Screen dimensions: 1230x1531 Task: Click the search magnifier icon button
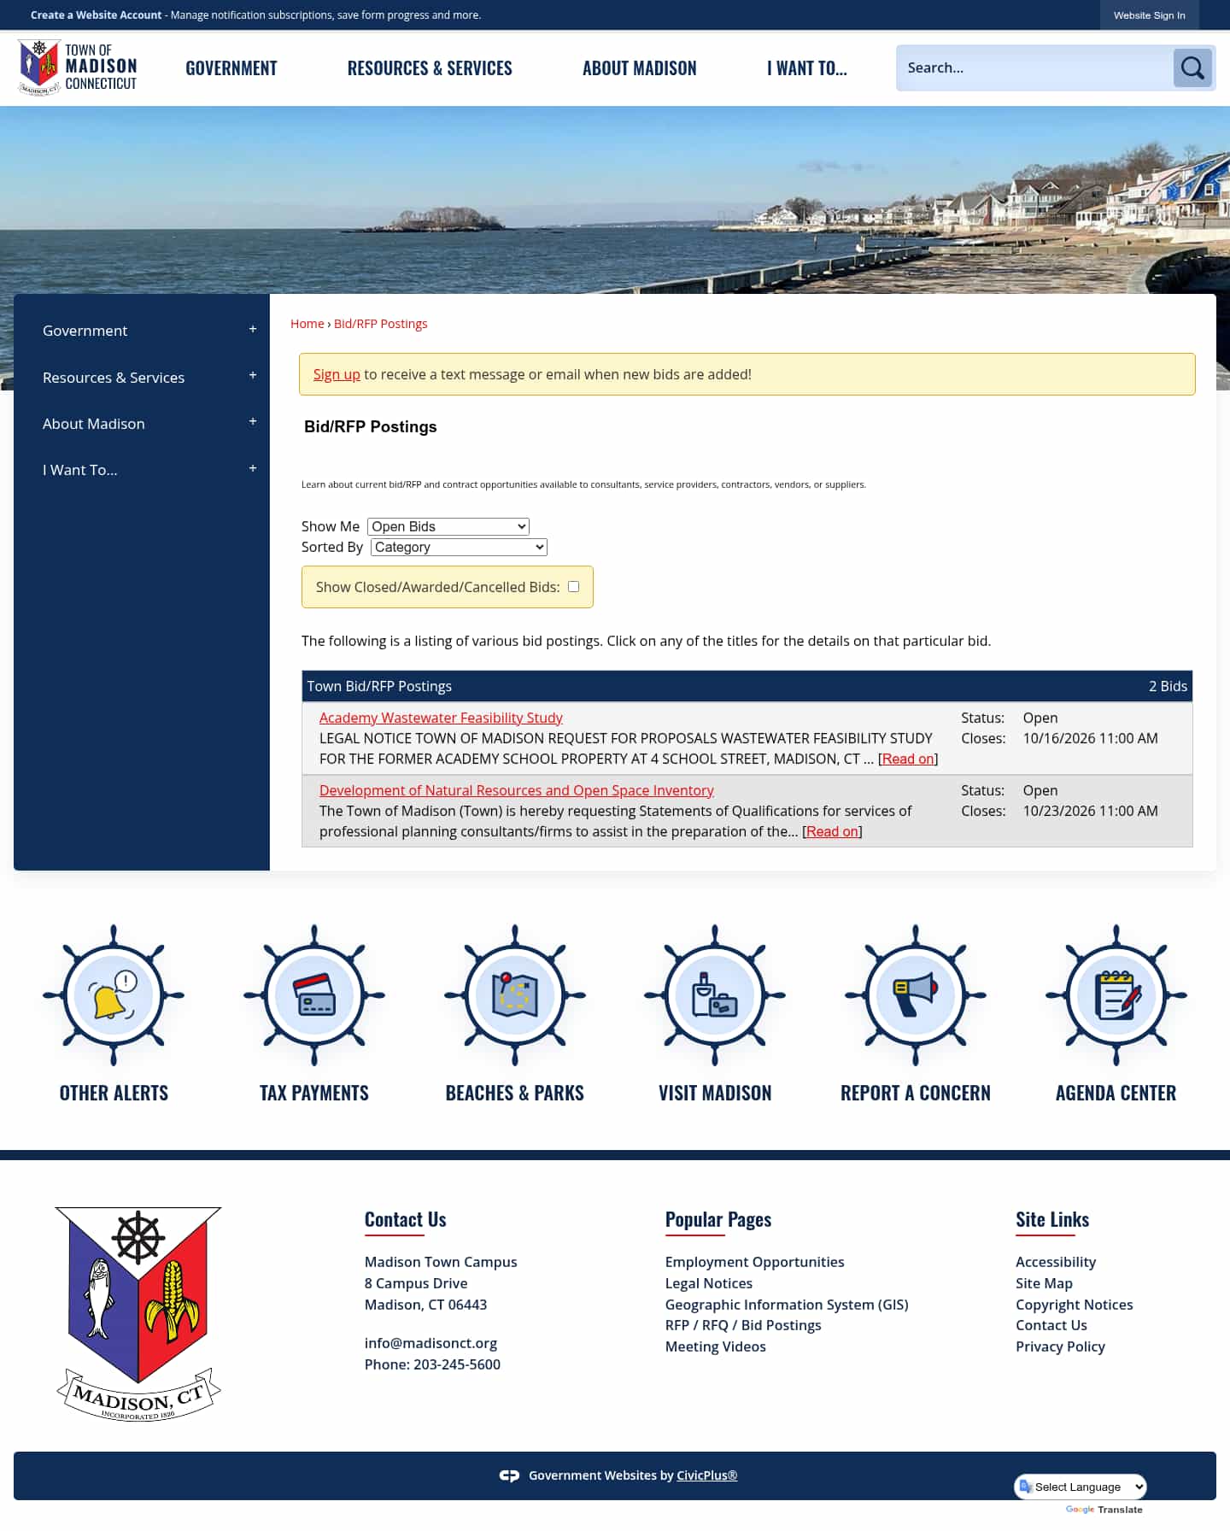click(x=1192, y=67)
